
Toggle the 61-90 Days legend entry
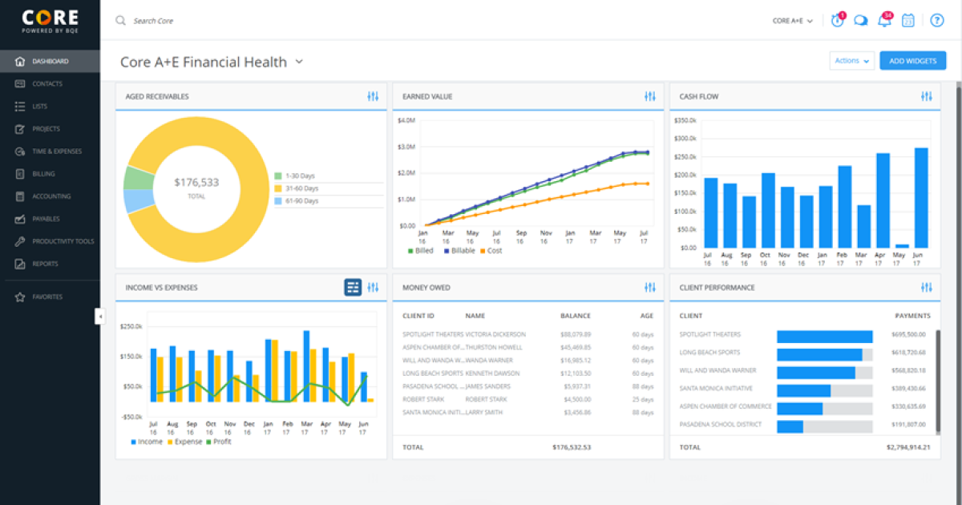pyautogui.click(x=296, y=201)
